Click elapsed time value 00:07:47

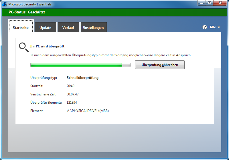pos(73,94)
